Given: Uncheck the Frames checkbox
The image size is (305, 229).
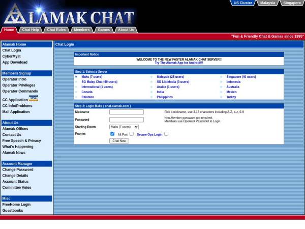Looking at the screenshot, I should coord(112,134).
